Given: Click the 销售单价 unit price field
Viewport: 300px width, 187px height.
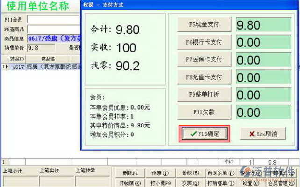Looking at the screenshot, I should [x=41, y=48].
